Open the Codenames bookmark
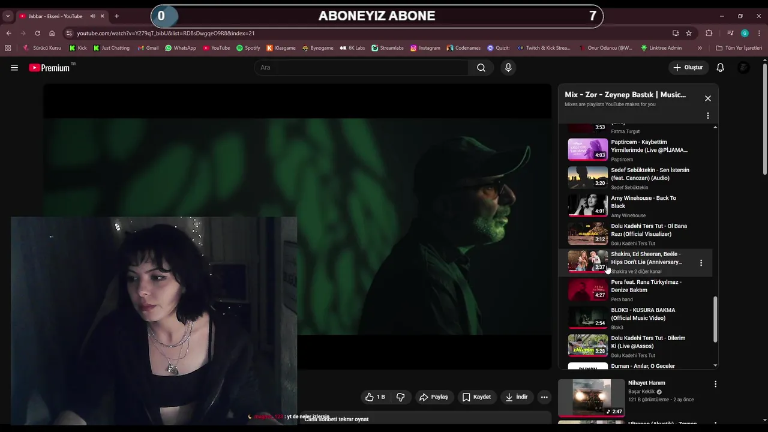This screenshot has height=432, width=768. pos(463,48)
